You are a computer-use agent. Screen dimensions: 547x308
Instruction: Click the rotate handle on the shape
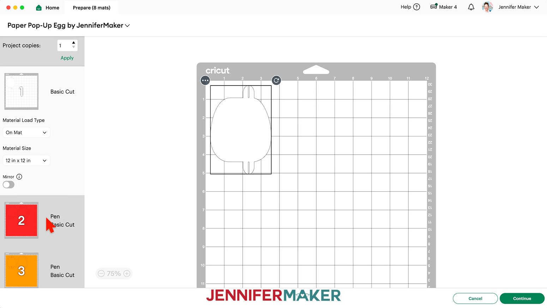click(276, 81)
